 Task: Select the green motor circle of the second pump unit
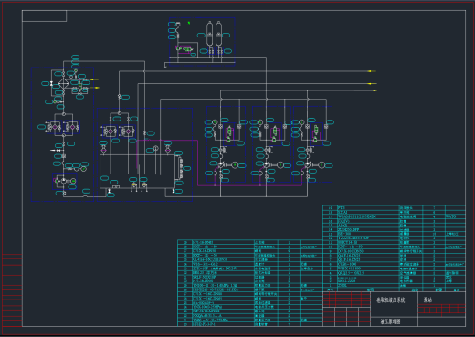[x=280, y=165]
